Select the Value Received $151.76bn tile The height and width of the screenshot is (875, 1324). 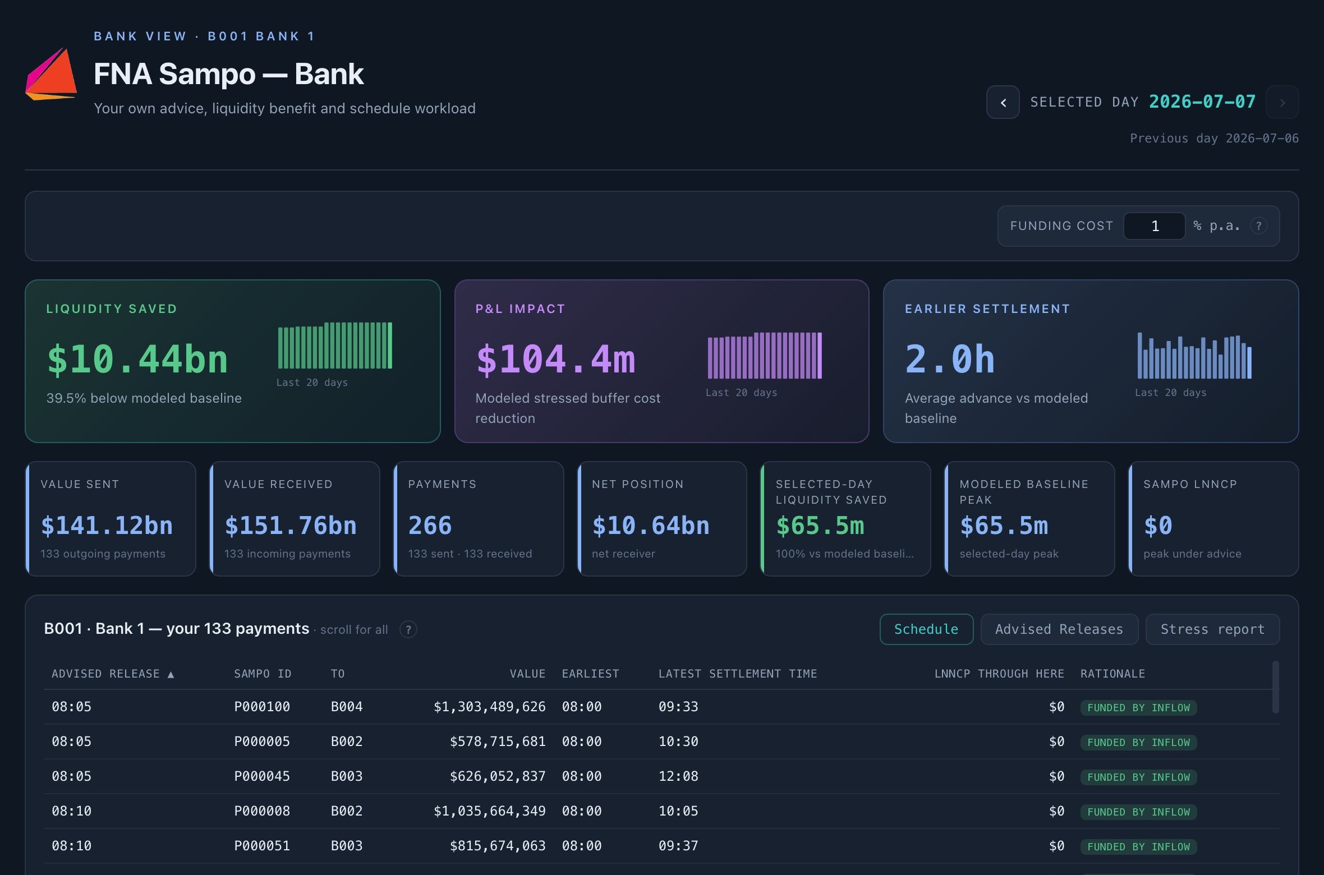pos(295,519)
